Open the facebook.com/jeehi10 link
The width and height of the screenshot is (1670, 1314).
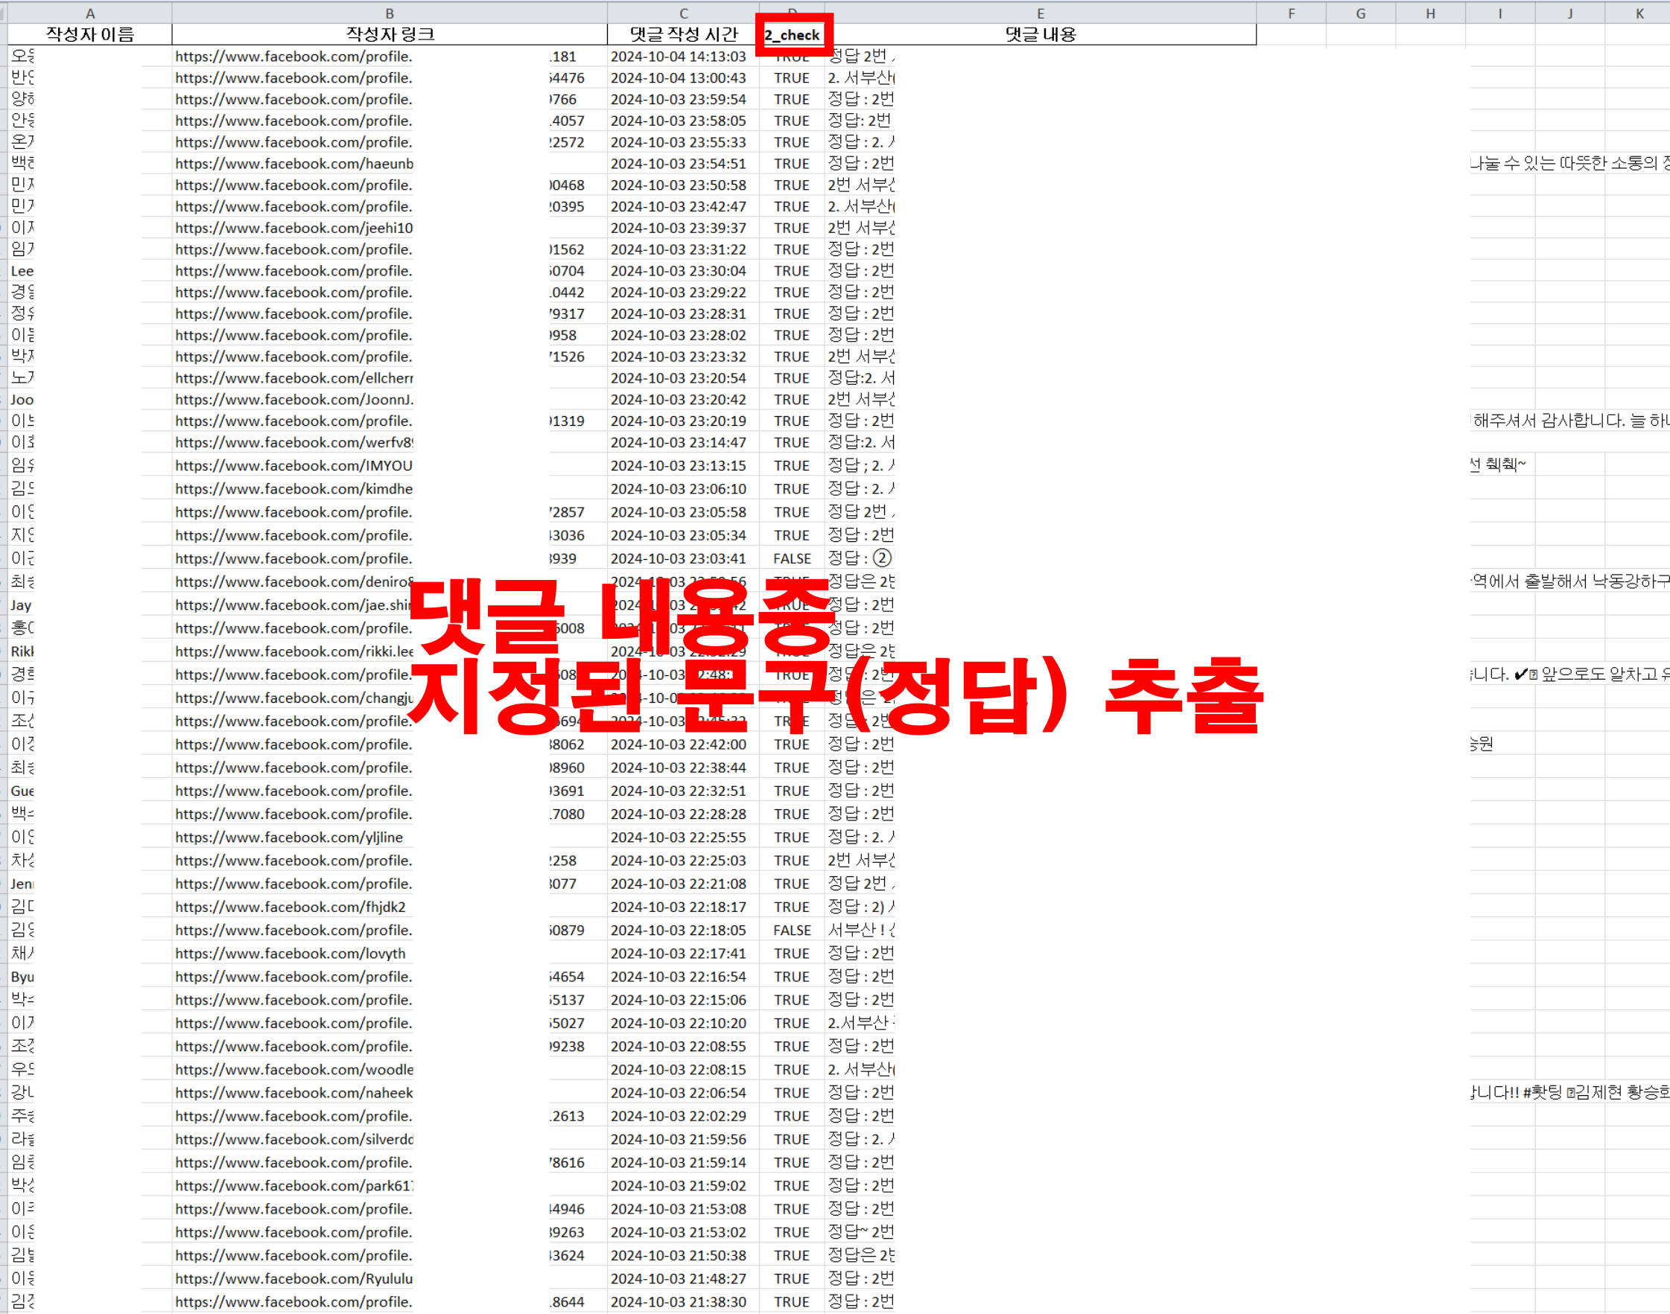294,229
